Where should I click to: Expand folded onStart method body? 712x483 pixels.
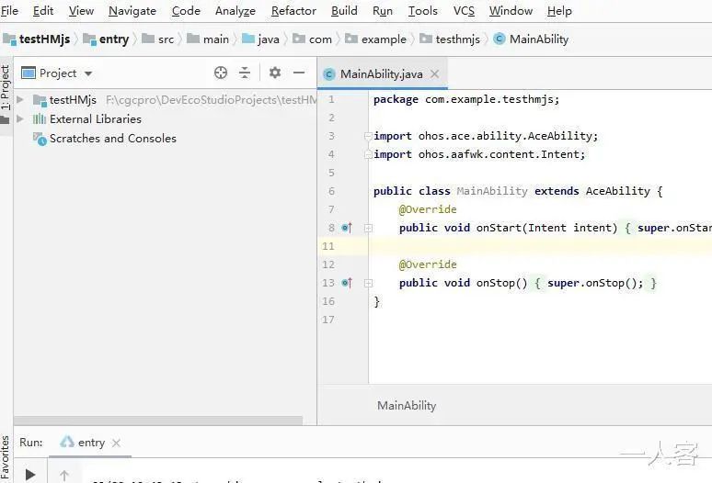368,228
